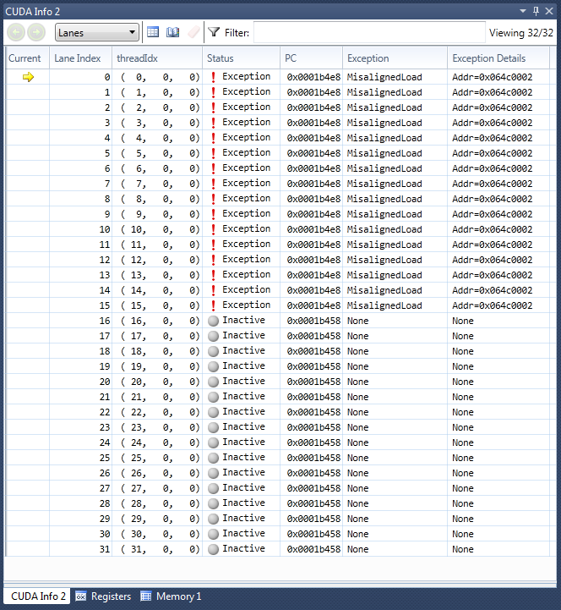The height and width of the screenshot is (610, 561).
Task: Toggle the auto-hide pin in title bar
Action: tap(536, 11)
